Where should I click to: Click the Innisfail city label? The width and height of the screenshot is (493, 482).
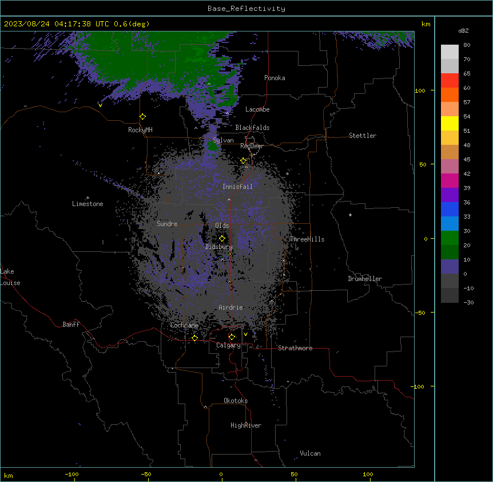[237, 187]
